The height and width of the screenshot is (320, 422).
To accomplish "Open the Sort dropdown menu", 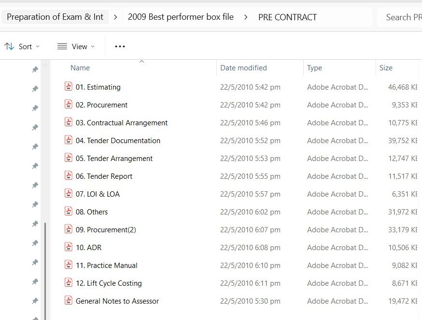I will click(x=22, y=46).
